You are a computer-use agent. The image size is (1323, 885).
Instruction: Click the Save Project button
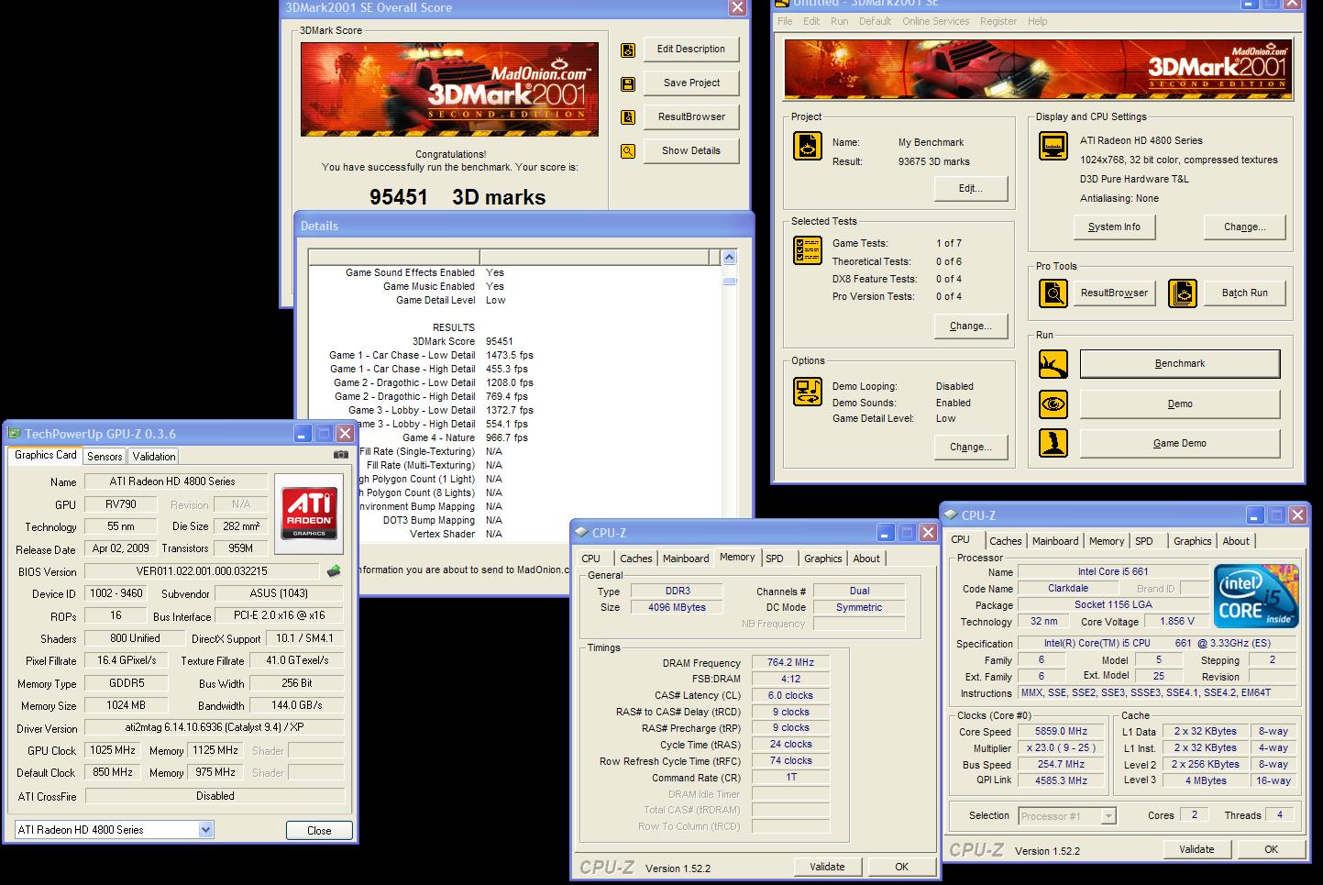[690, 83]
